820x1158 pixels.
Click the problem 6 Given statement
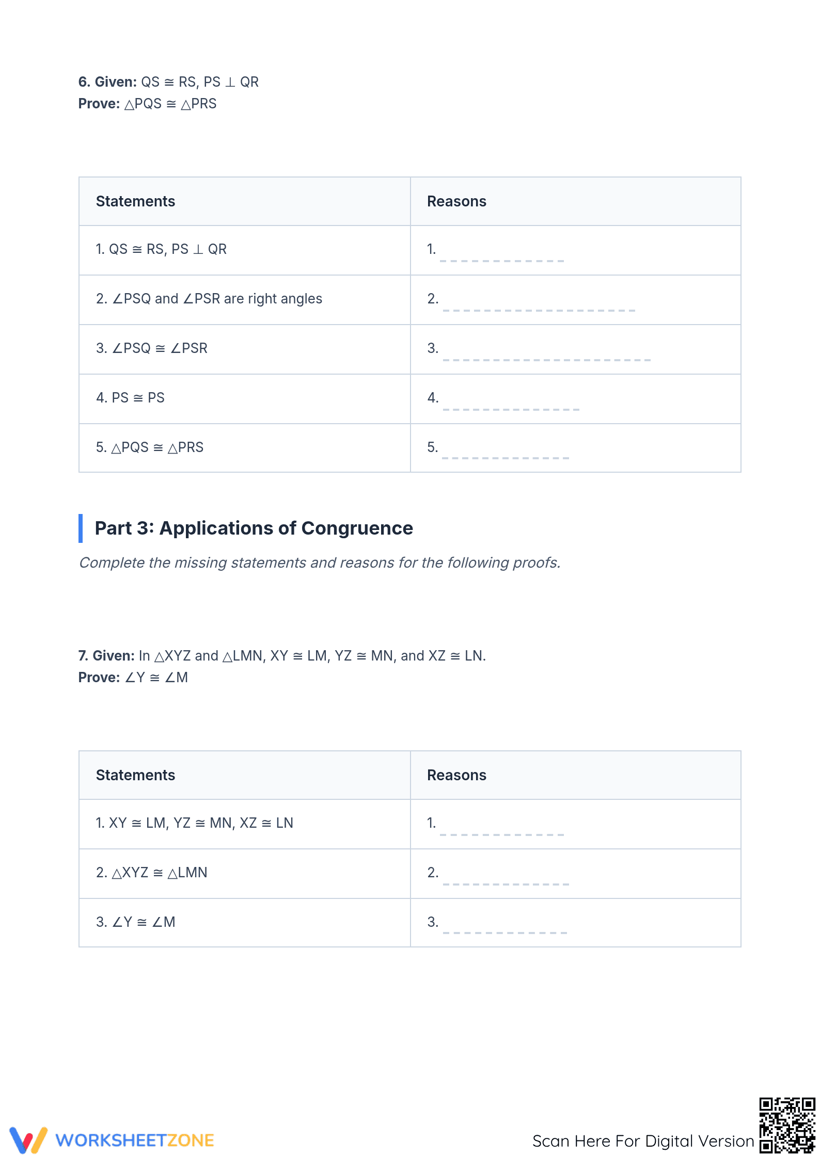click(168, 82)
